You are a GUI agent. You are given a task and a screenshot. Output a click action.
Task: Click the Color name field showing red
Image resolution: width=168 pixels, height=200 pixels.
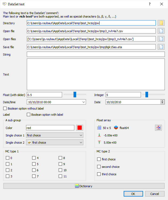(50, 128)
